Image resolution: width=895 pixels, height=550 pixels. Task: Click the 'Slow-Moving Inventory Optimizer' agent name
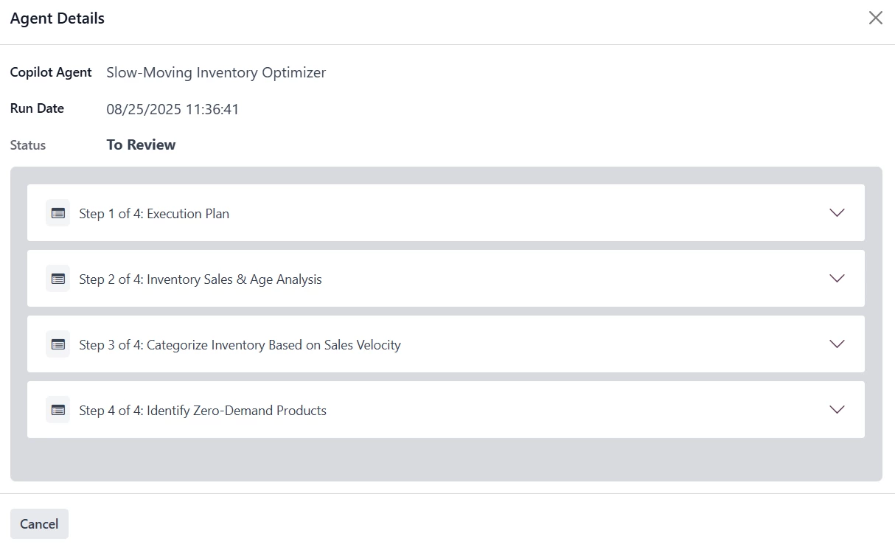pos(216,72)
